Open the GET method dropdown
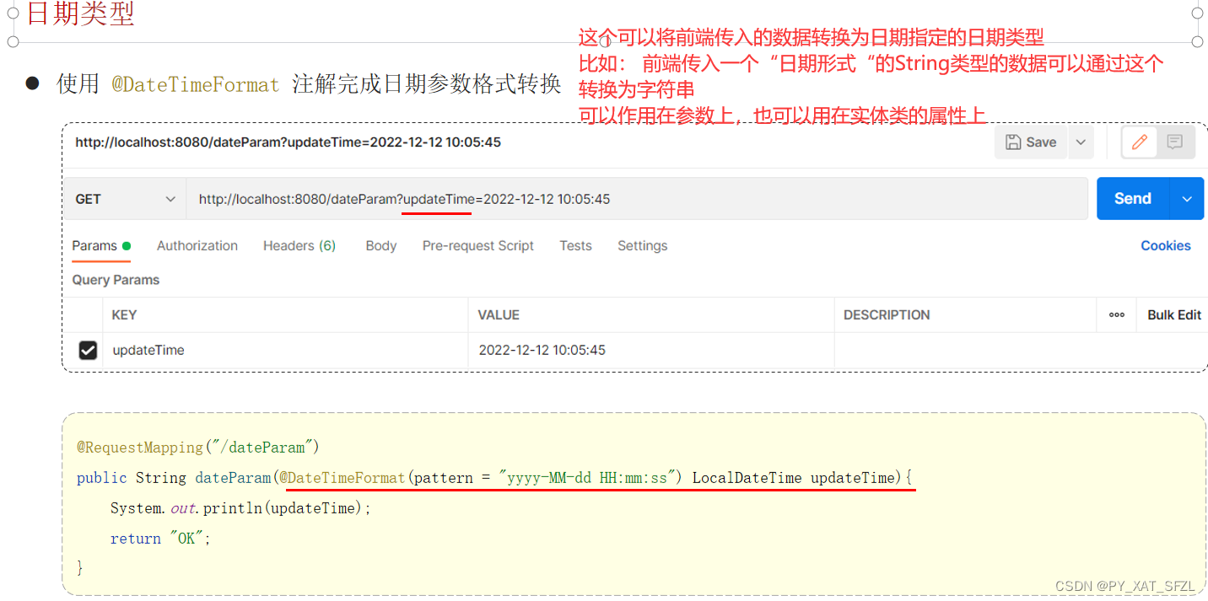 (x=125, y=199)
